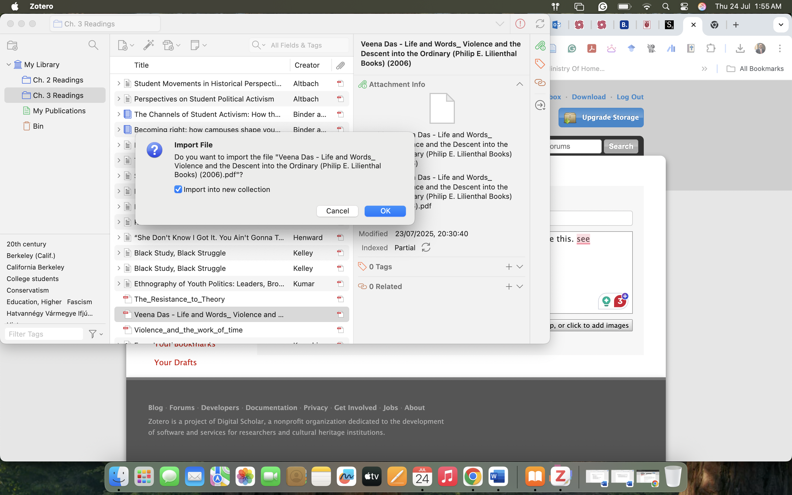
Task: Uncheck Import into new collection
Action: pos(178,189)
